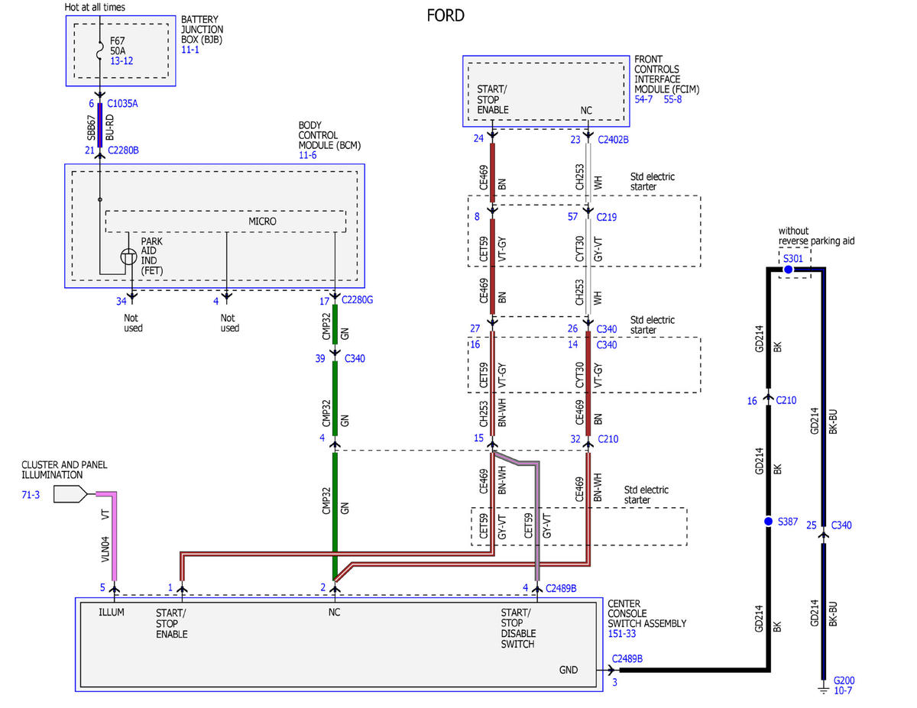
Task: Click the C340 label beside pin 26
Action: point(608,329)
